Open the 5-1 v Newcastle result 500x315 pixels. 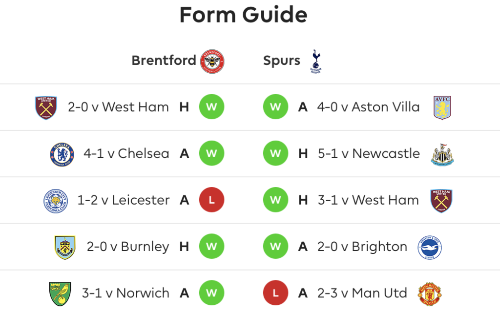(x=369, y=154)
